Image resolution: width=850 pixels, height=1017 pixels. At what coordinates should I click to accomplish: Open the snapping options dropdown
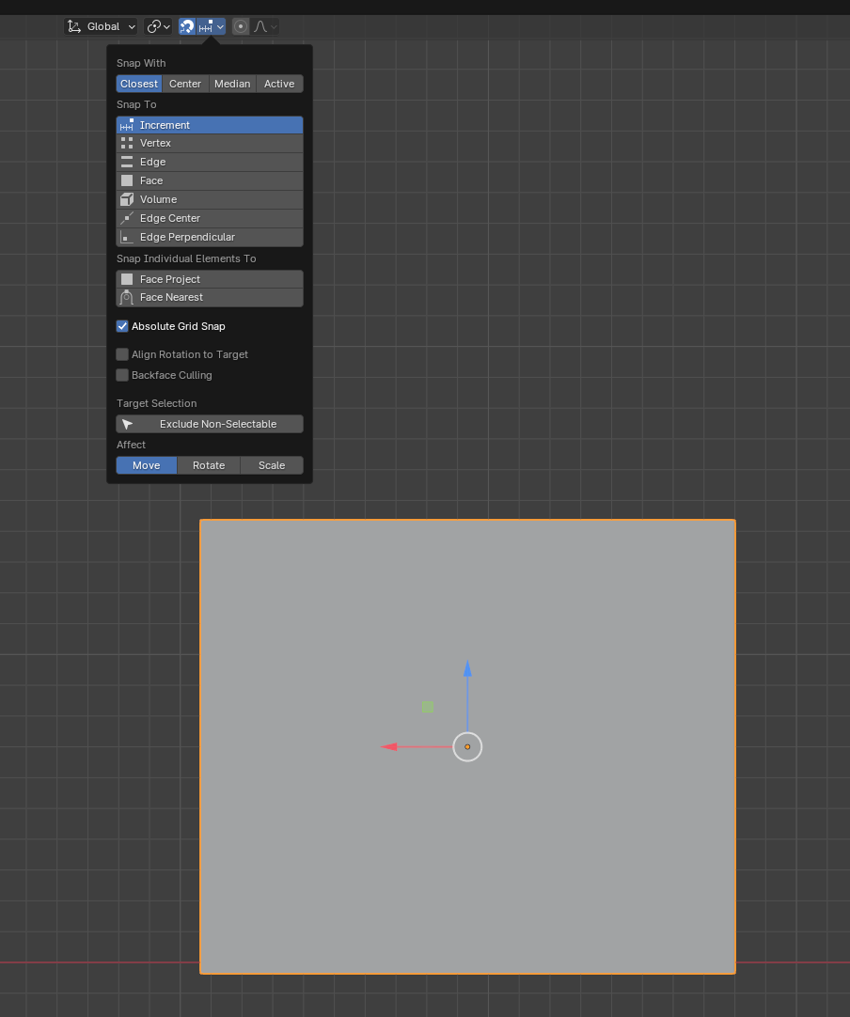click(x=212, y=26)
